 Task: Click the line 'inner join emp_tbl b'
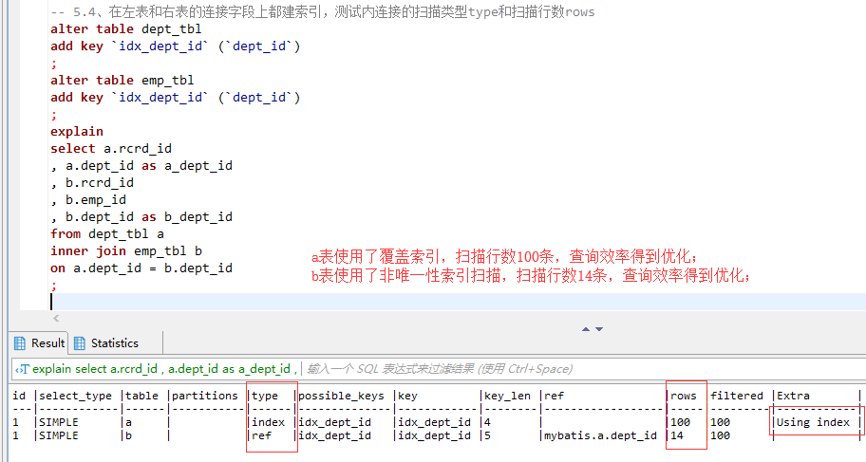coord(126,251)
